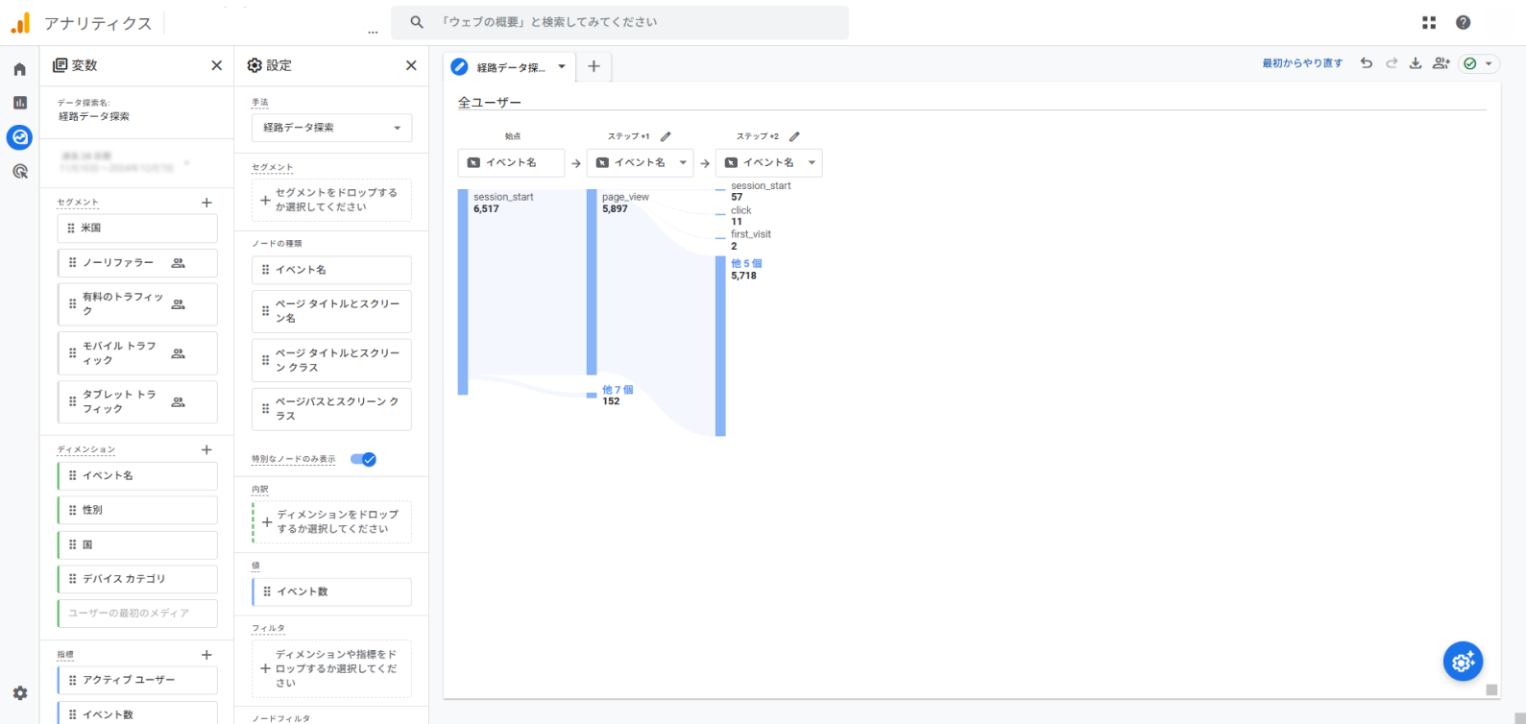Edit ステップ +1 with pencil icon
This screenshot has width=1526, height=724.
[x=666, y=136]
